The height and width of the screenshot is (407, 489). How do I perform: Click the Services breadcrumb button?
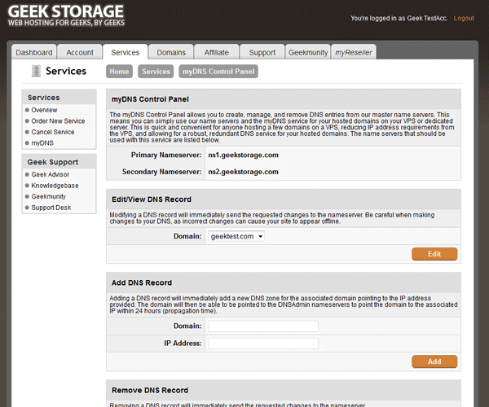(156, 72)
